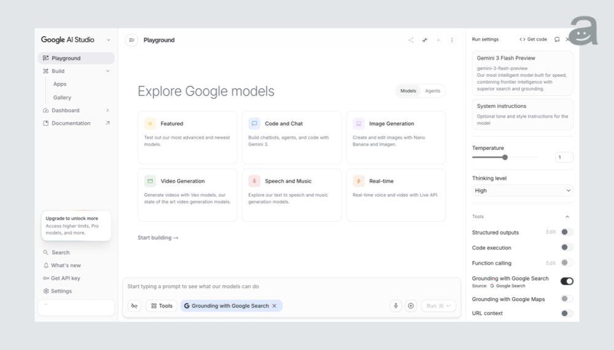Open the three-dot more options menu
Screen dimensions: 614x350
click(452, 40)
